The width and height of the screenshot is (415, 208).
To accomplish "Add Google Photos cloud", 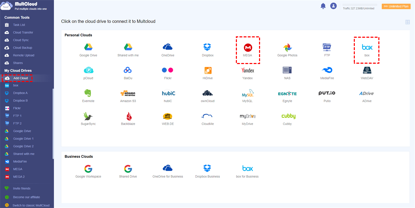I will [287, 50].
